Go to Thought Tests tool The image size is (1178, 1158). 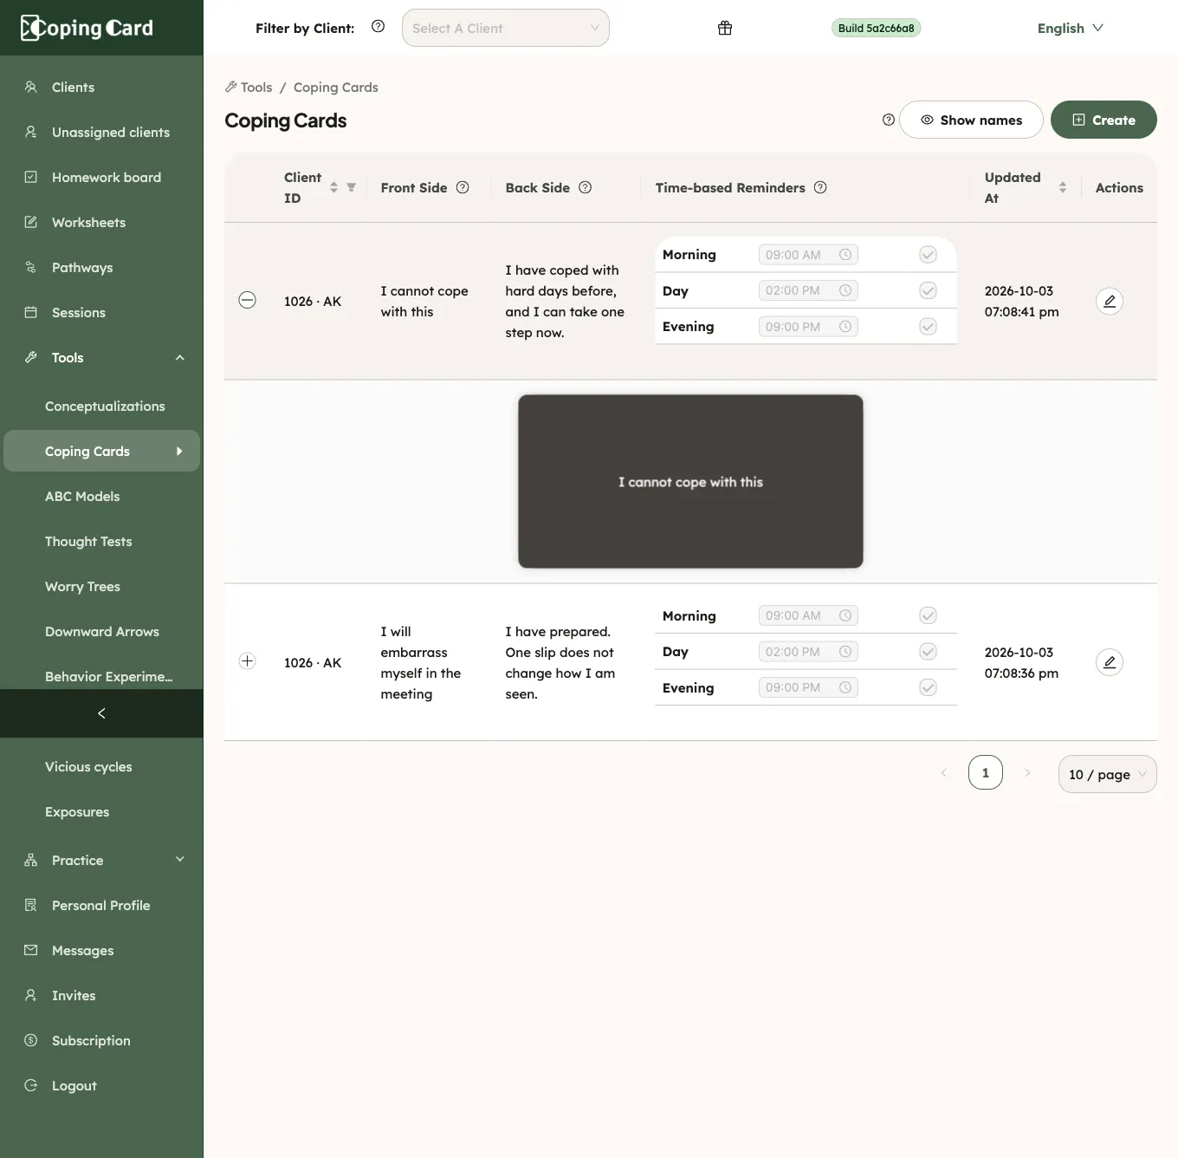[x=101, y=541]
